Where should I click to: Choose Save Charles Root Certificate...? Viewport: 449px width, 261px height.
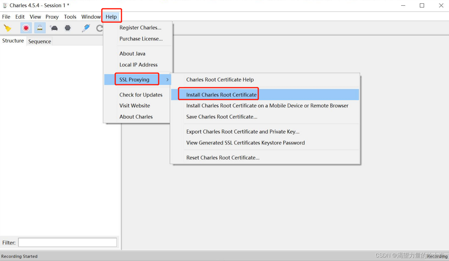[x=222, y=117]
